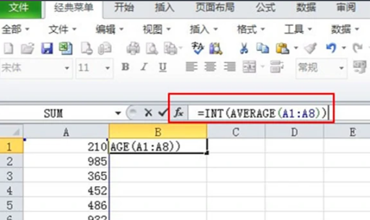This screenshot has height=220, width=370.
Task: Undo last action with blue arrow
Action: coord(331,48)
